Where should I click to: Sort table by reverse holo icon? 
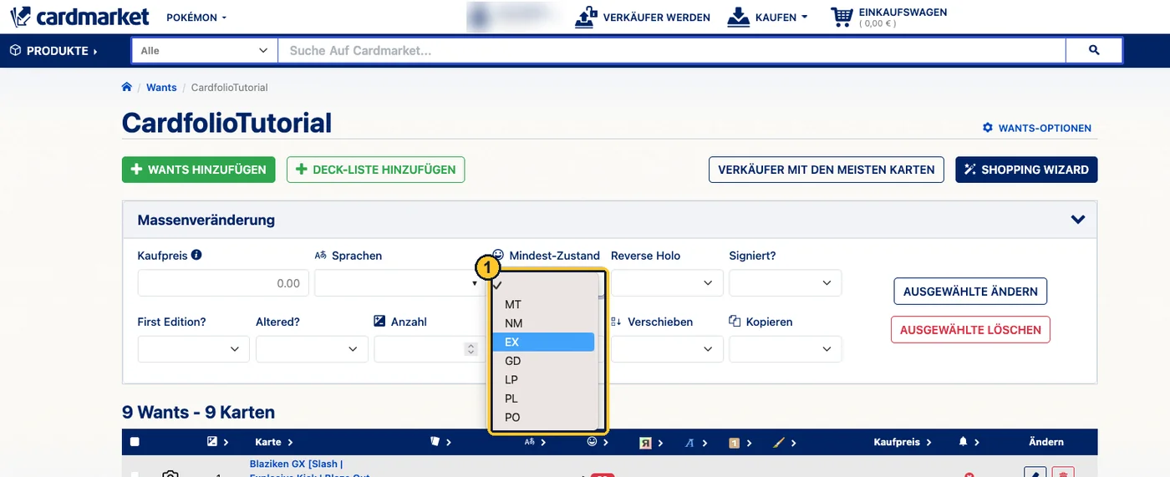pyautogui.click(x=645, y=443)
